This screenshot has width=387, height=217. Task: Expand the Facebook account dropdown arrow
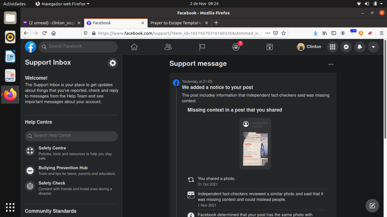pyautogui.click(x=373, y=47)
